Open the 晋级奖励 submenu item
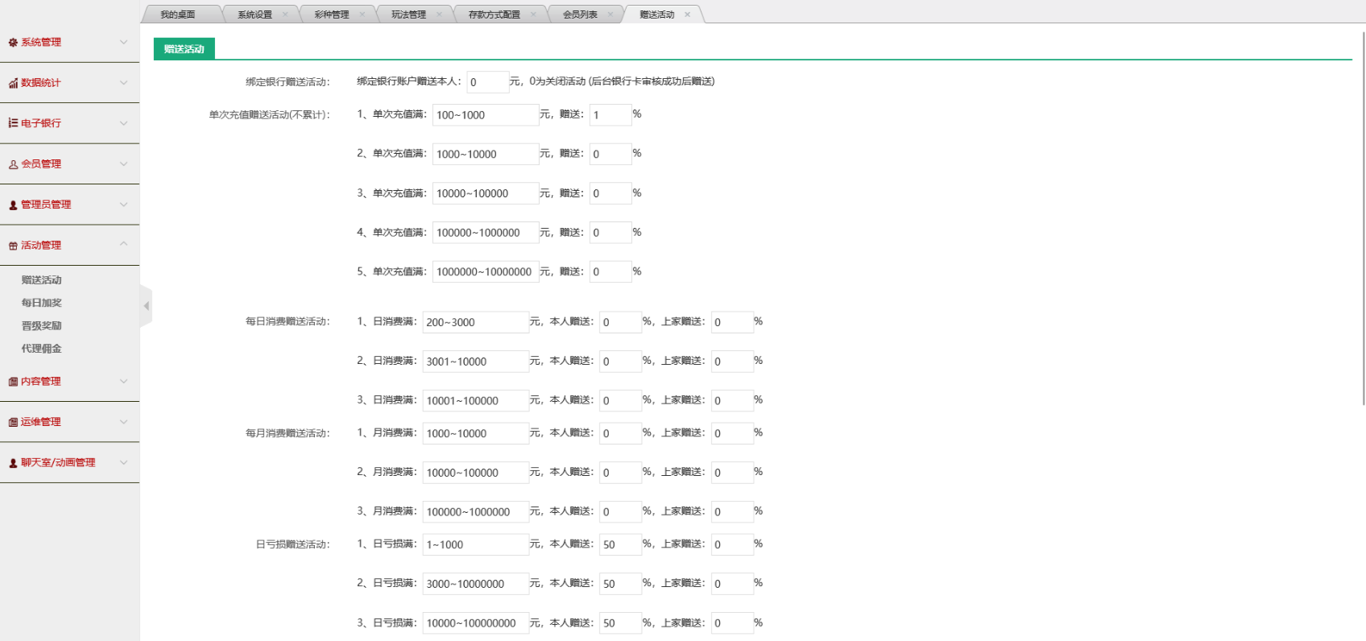 (42, 326)
